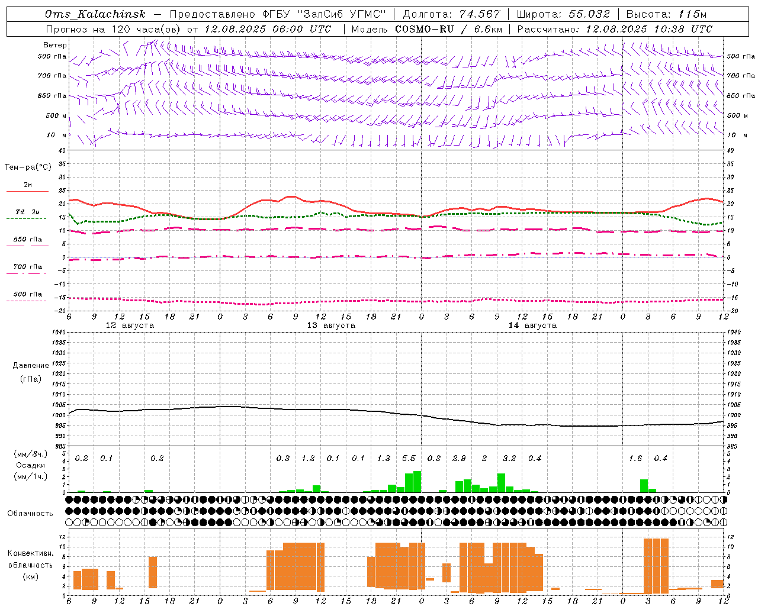Click the 13 августа date label
Screen dimensions: 758x606
[331, 325]
